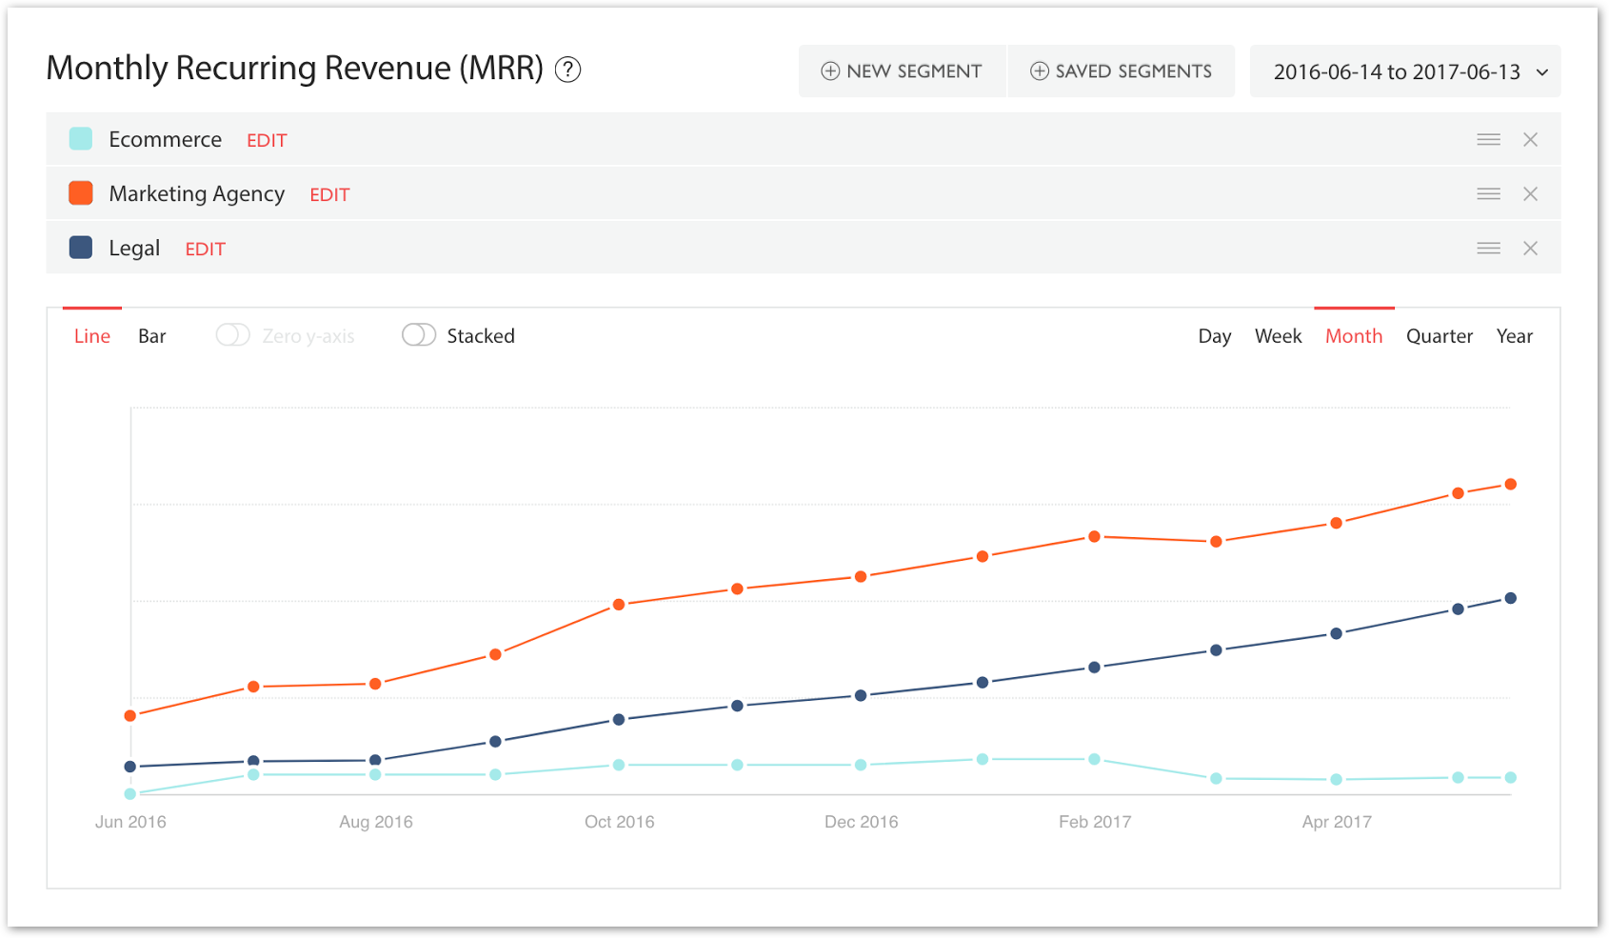Grab the drag handle on the Legal row

(1487, 248)
